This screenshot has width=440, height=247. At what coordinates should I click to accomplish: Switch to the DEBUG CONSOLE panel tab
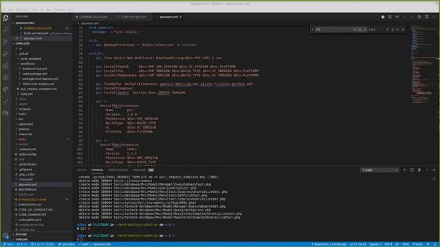click(118, 170)
